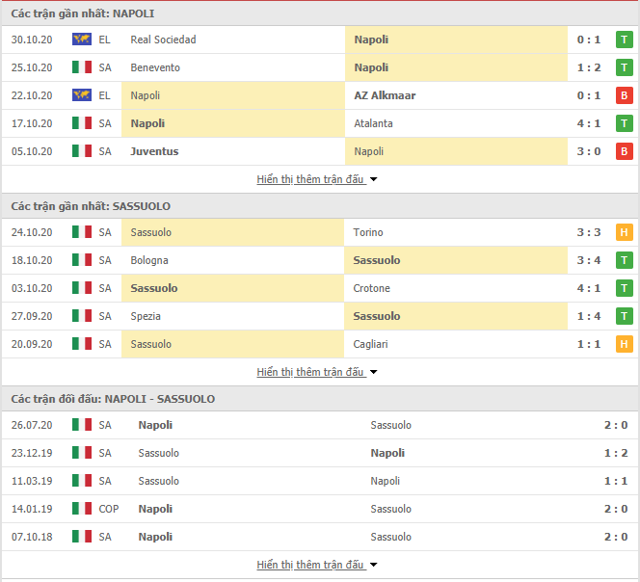Click the red B badge for Juventus match

[x=624, y=151]
